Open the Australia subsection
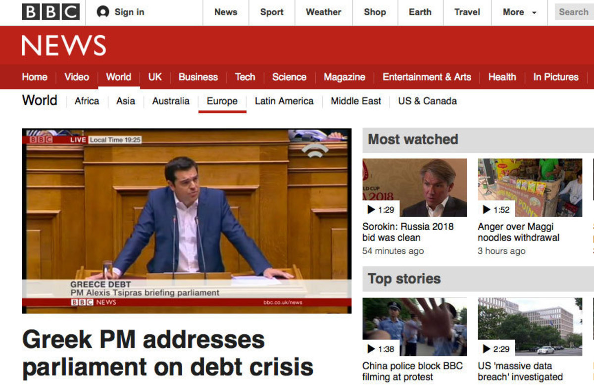This screenshot has height=385, width=594. coord(171,101)
